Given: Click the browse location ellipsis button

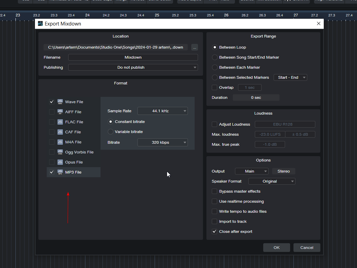Looking at the screenshot, I should click(x=194, y=48).
